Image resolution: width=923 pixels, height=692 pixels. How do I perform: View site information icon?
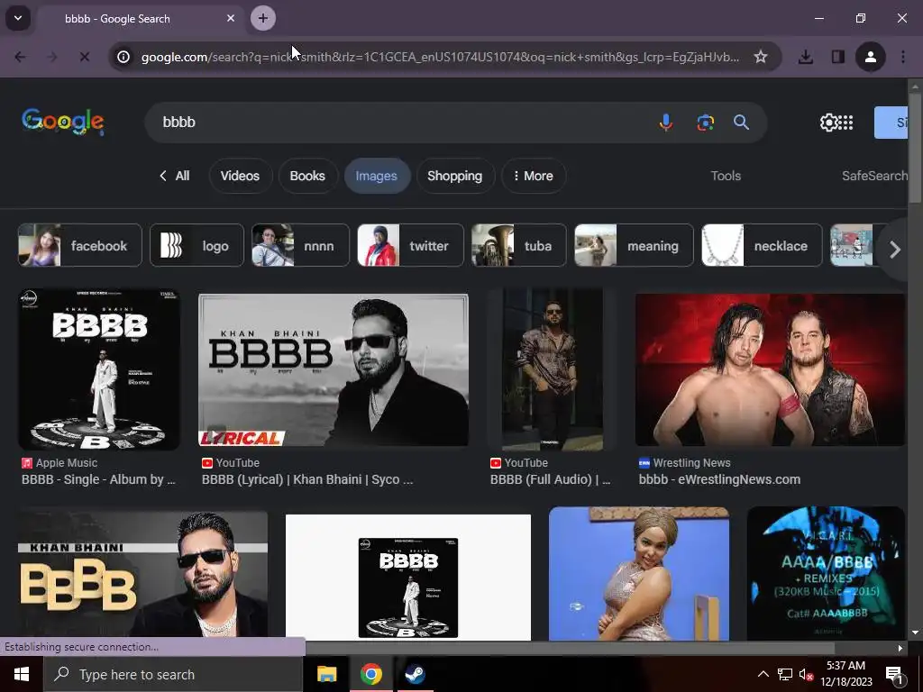pos(123,57)
